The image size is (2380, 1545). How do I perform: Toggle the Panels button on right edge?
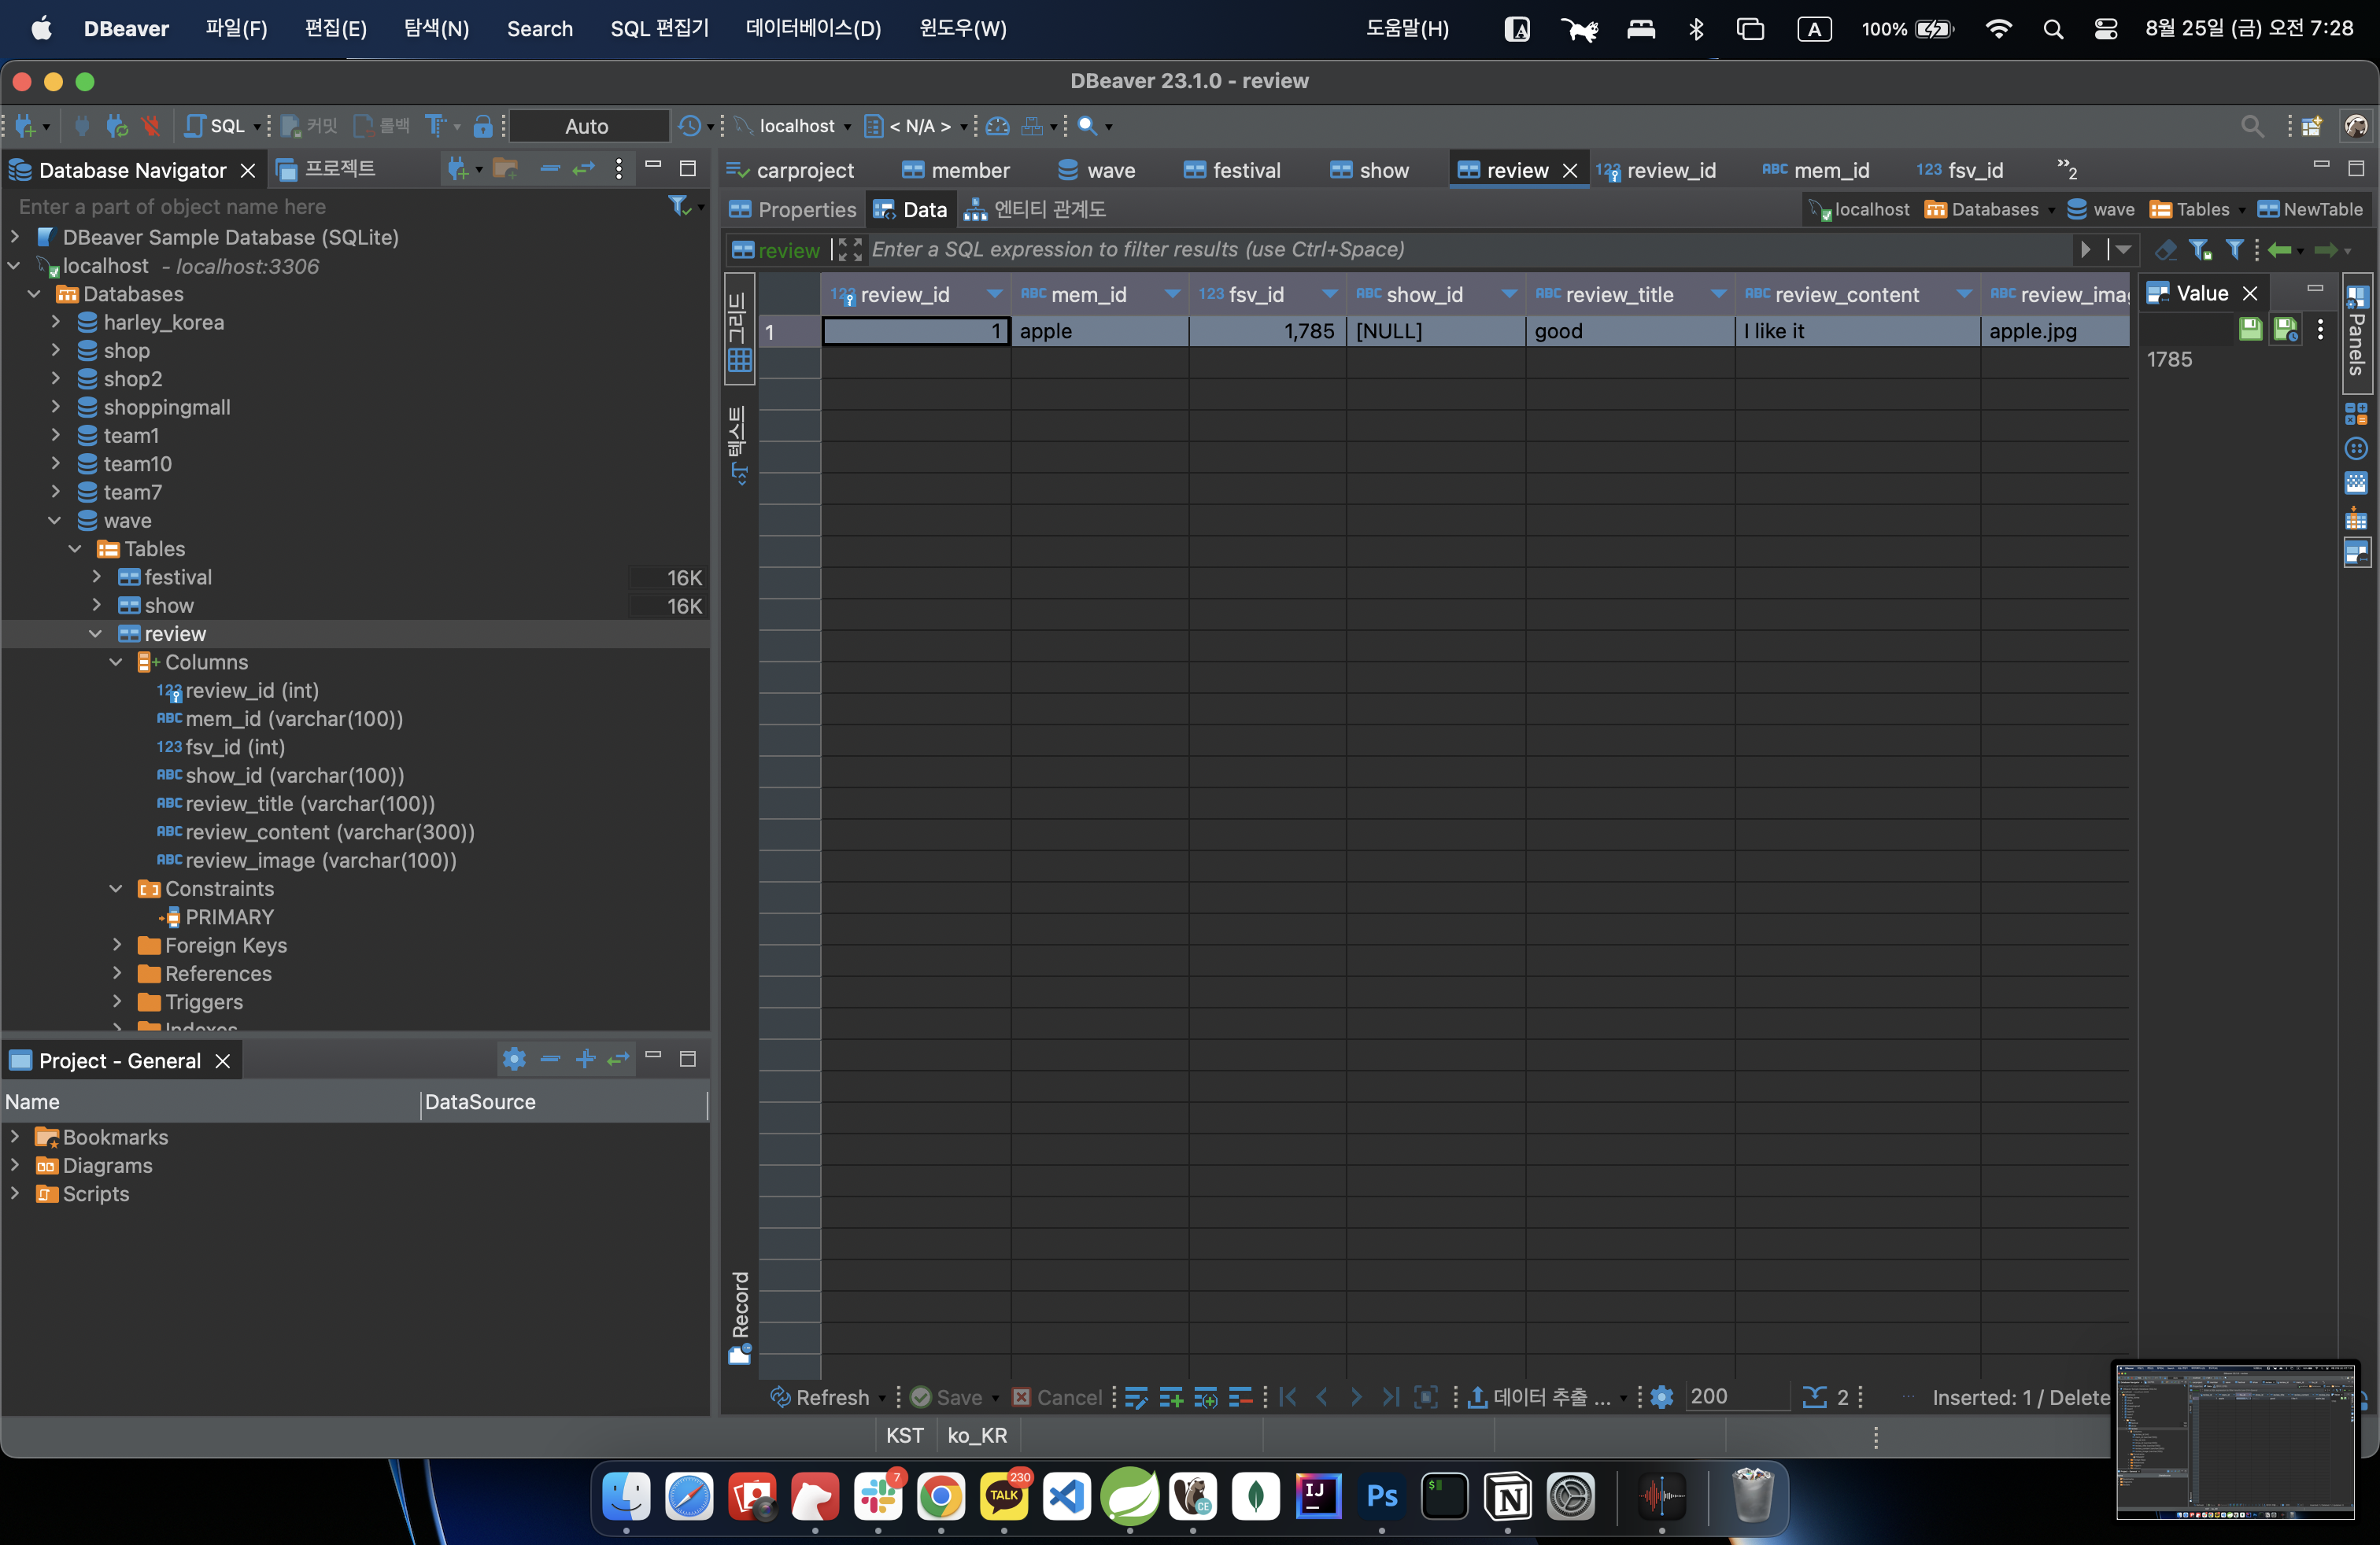[2356, 332]
